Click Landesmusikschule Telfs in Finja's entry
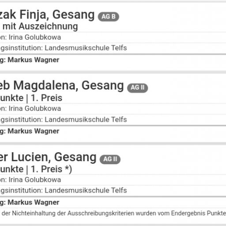This screenshot has height=226, width=226. pos(86,48)
